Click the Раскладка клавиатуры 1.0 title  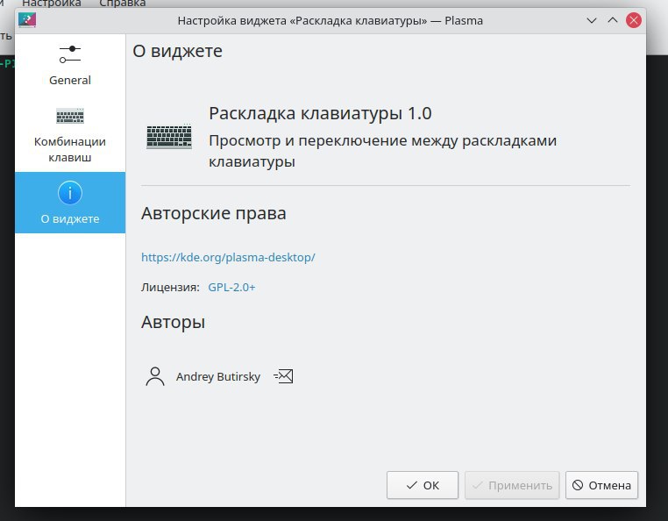coord(320,113)
